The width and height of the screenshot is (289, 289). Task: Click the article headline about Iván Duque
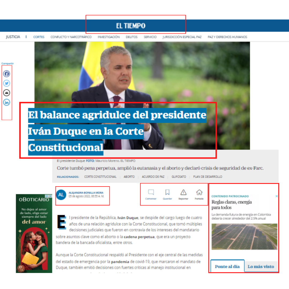click(117, 131)
